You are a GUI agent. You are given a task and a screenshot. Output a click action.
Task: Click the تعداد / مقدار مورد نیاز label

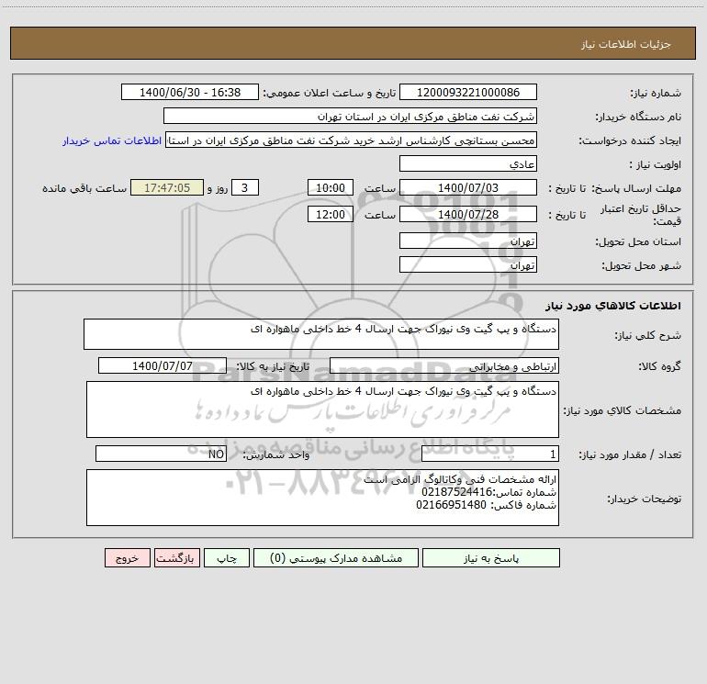click(630, 454)
